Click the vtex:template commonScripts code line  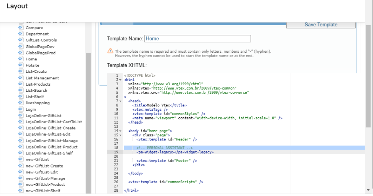[166, 182]
